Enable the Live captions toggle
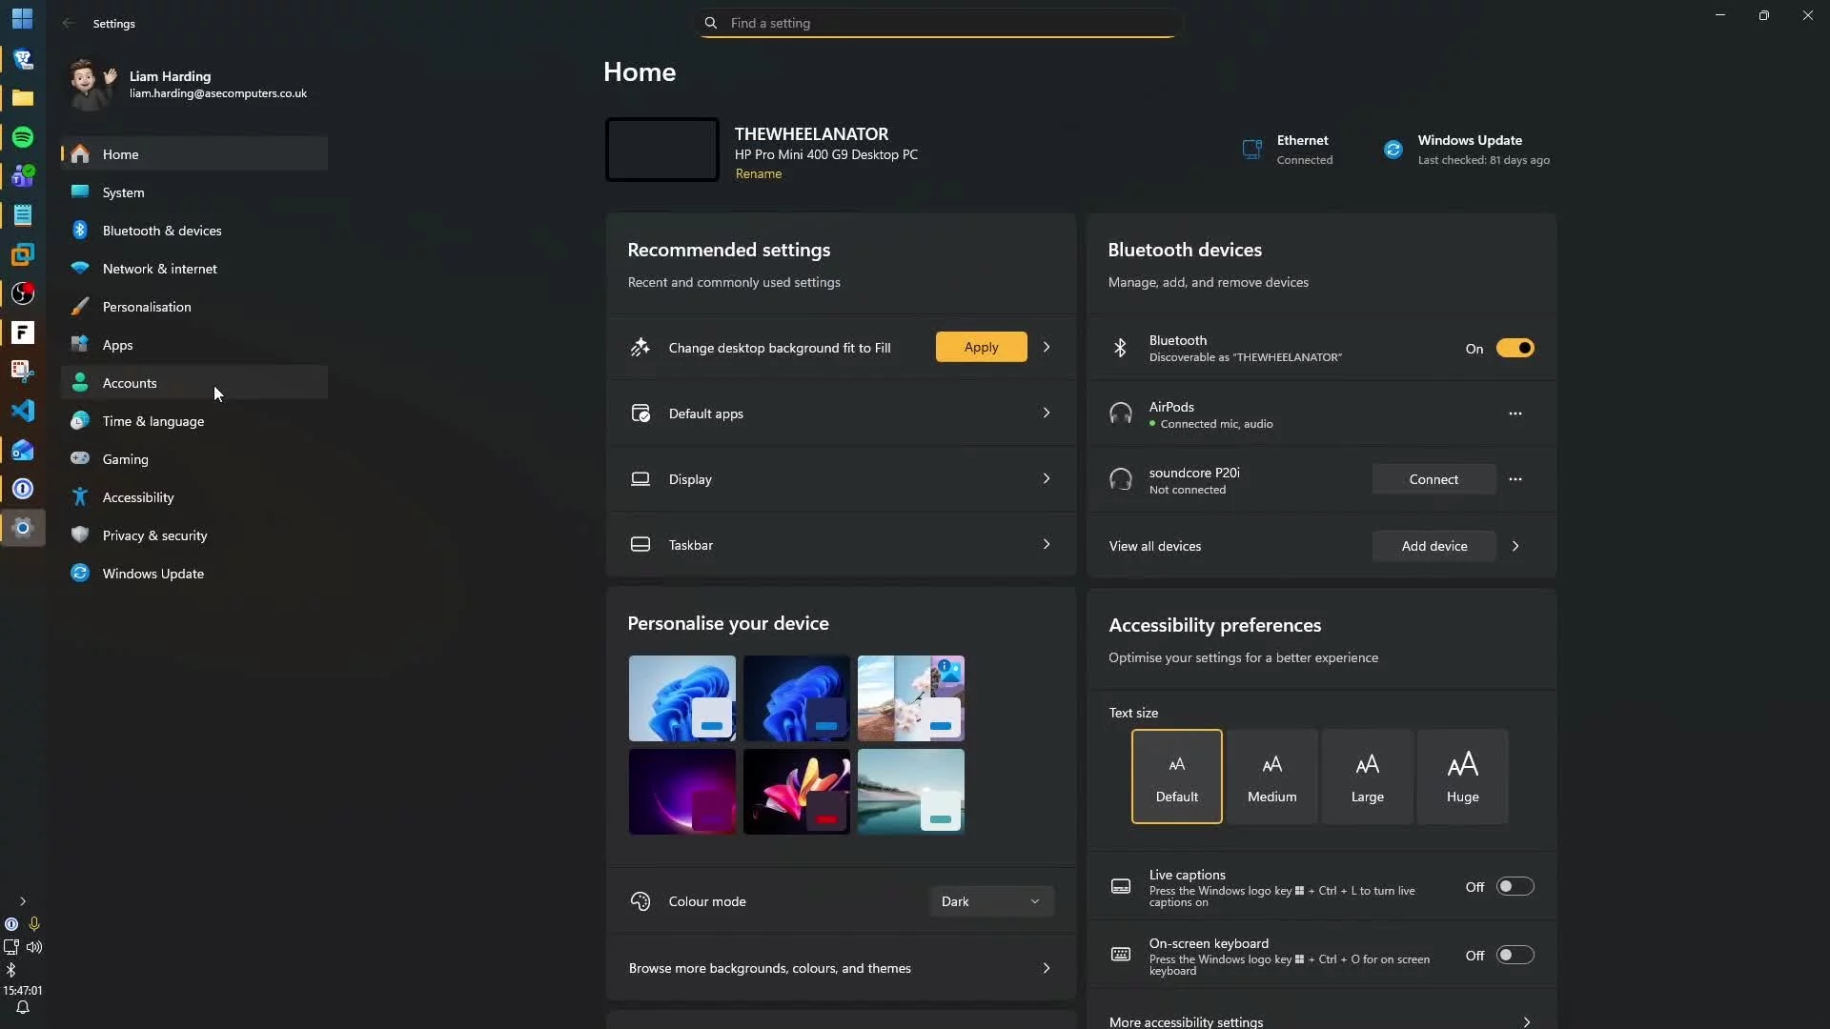 (x=1515, y=887)
